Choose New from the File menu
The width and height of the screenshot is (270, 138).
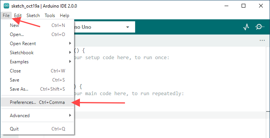pos(37,25)
